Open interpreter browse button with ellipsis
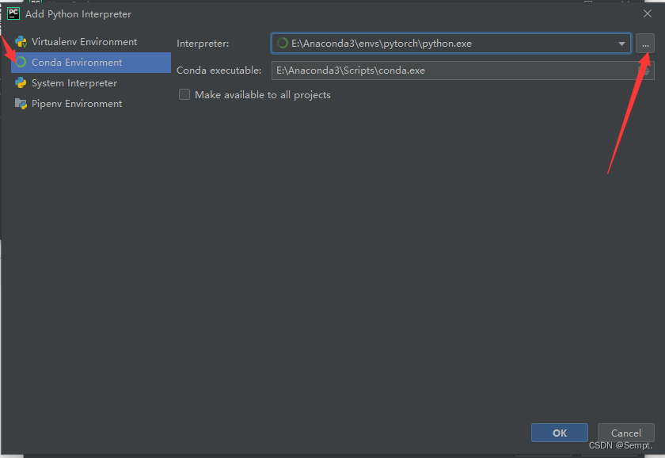This screenshot has width=665, height=458. point(645,44)
